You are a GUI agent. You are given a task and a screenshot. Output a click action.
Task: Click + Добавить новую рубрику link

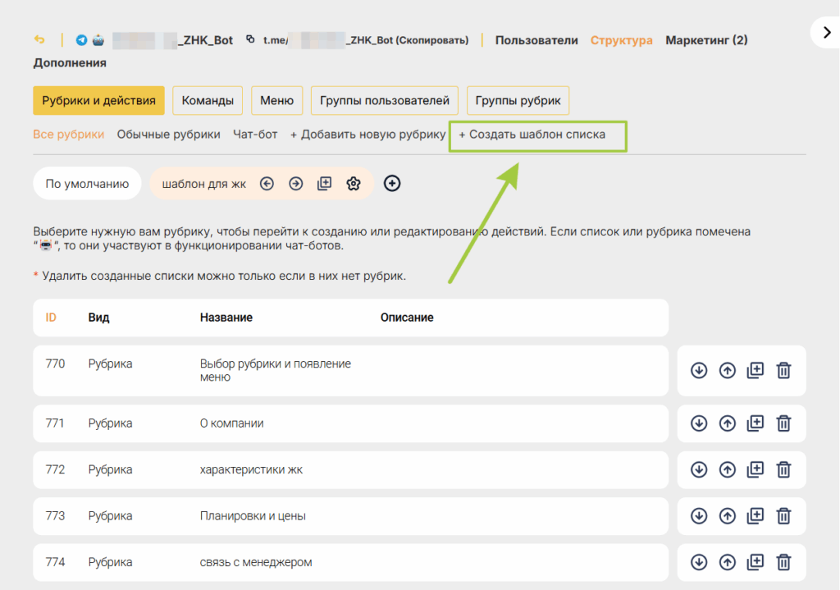367,135
